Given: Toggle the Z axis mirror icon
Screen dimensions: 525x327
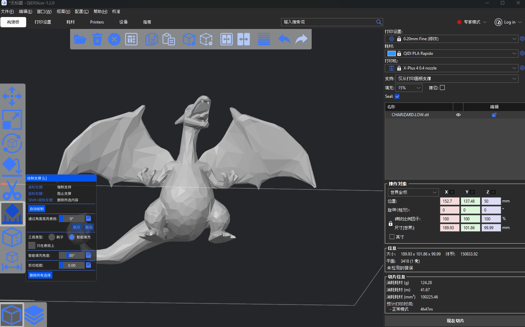Looking at the screenshot, I should 493,192.
